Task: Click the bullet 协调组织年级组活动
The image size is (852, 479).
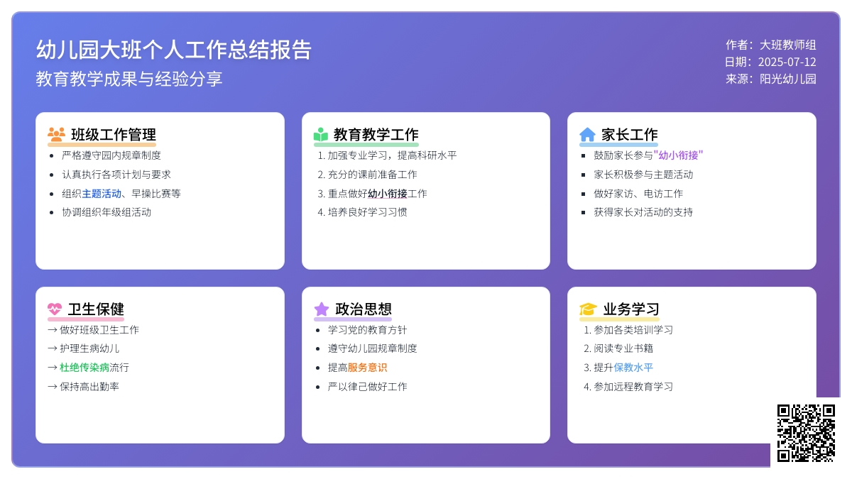Action: pos(106,211)
